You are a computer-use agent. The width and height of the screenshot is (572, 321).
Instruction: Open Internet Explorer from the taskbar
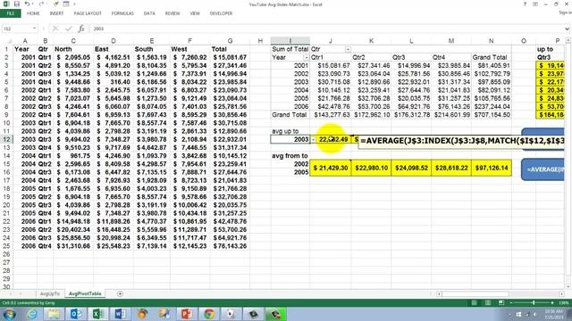click(32, 314)
